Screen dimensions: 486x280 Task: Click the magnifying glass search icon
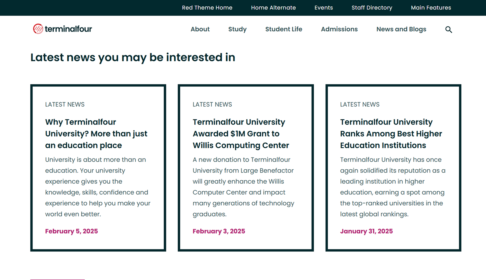pos(448,29)
